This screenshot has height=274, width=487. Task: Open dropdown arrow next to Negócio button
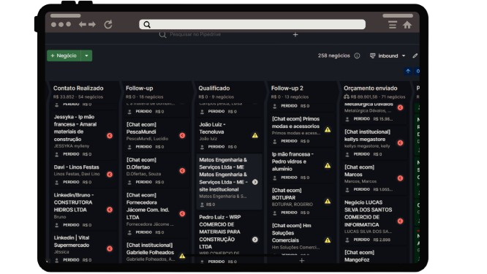click(87, 56)
